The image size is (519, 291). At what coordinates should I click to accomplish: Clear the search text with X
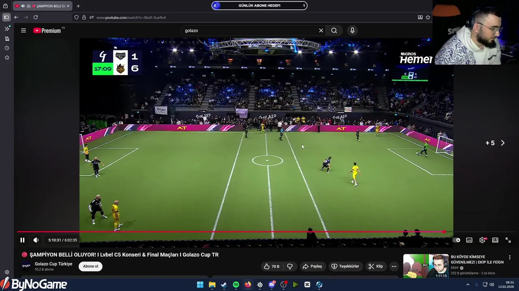(x=321, y=30)
